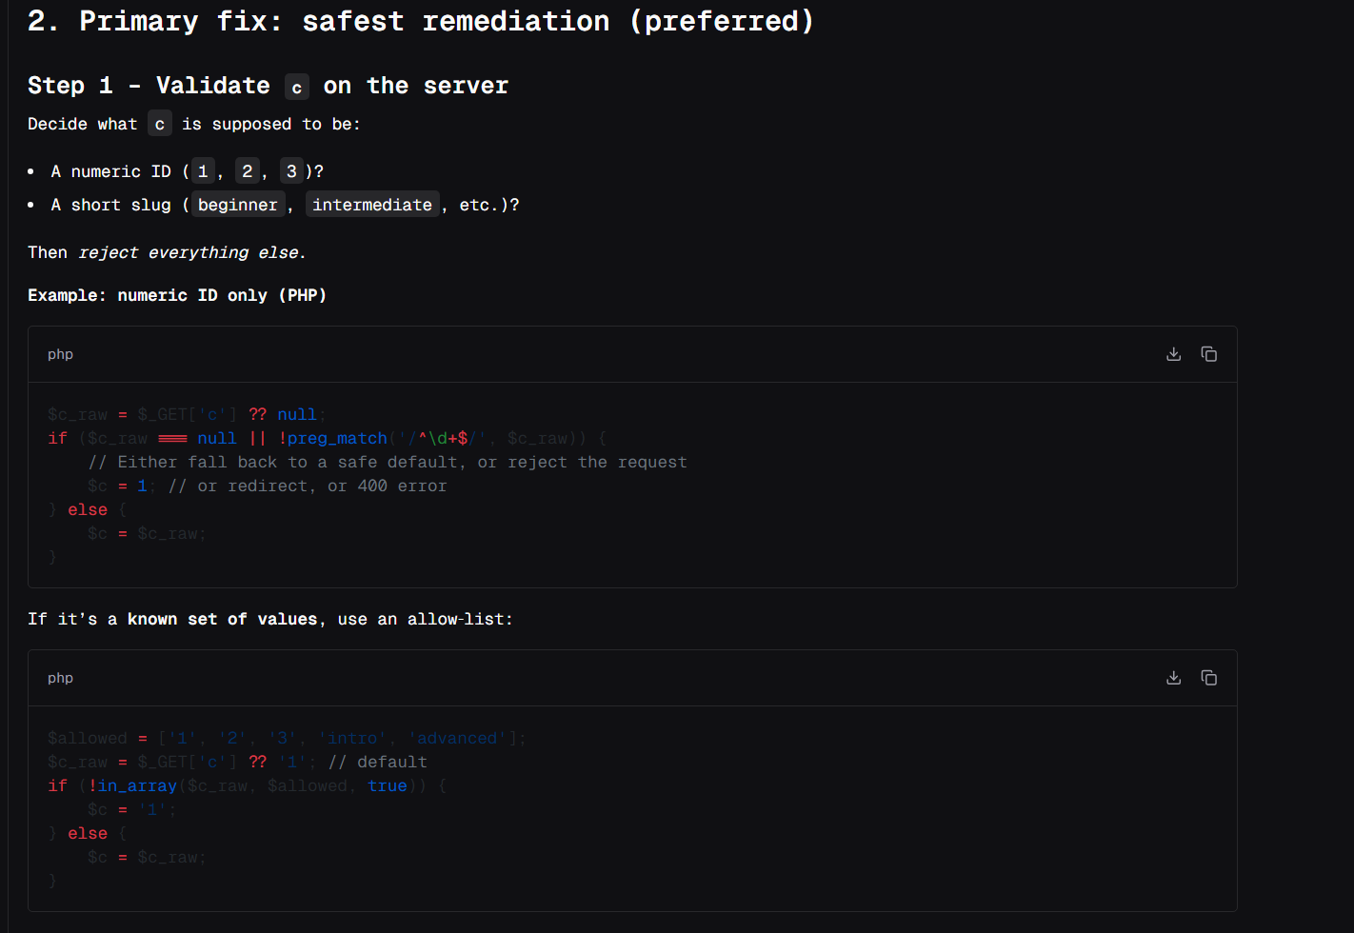Click the inline code 'c' in Step 1 heading
Screen dimensions: 1354x933
(x=297, y=87)
